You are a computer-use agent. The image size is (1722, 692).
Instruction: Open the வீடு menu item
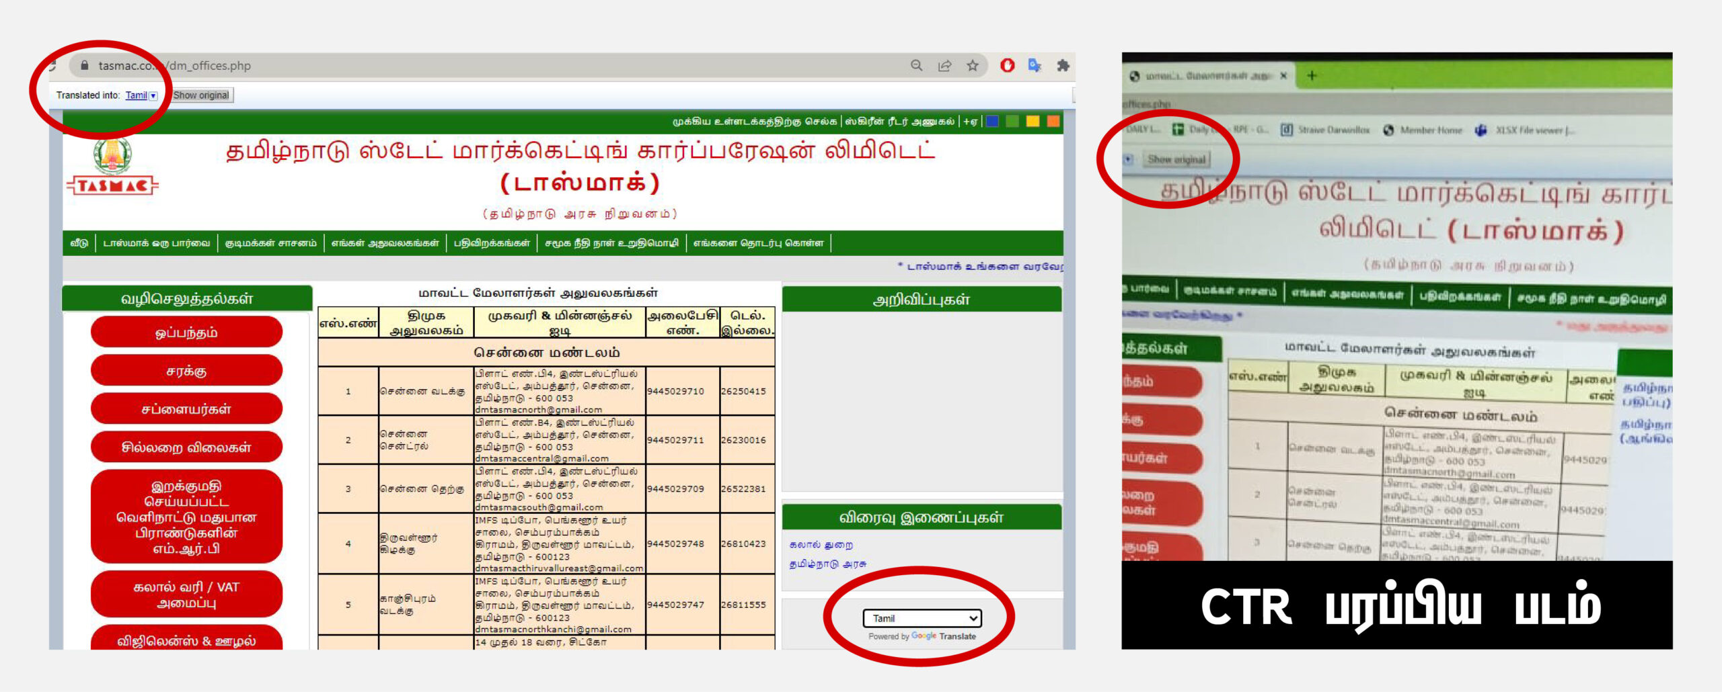79,243
